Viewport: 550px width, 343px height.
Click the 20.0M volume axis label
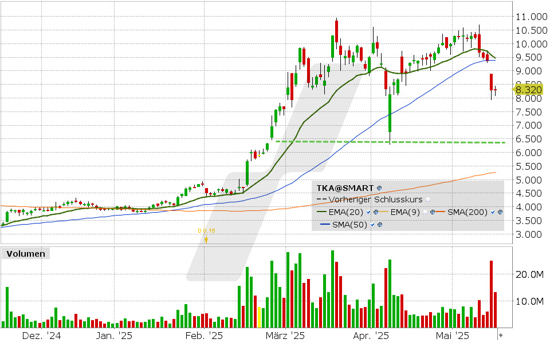point(529,274)
